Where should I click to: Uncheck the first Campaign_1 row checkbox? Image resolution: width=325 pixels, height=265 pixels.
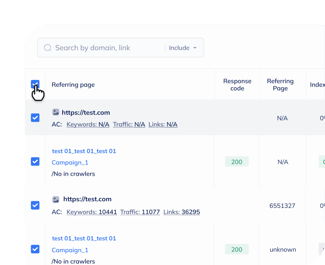[35, 161]
